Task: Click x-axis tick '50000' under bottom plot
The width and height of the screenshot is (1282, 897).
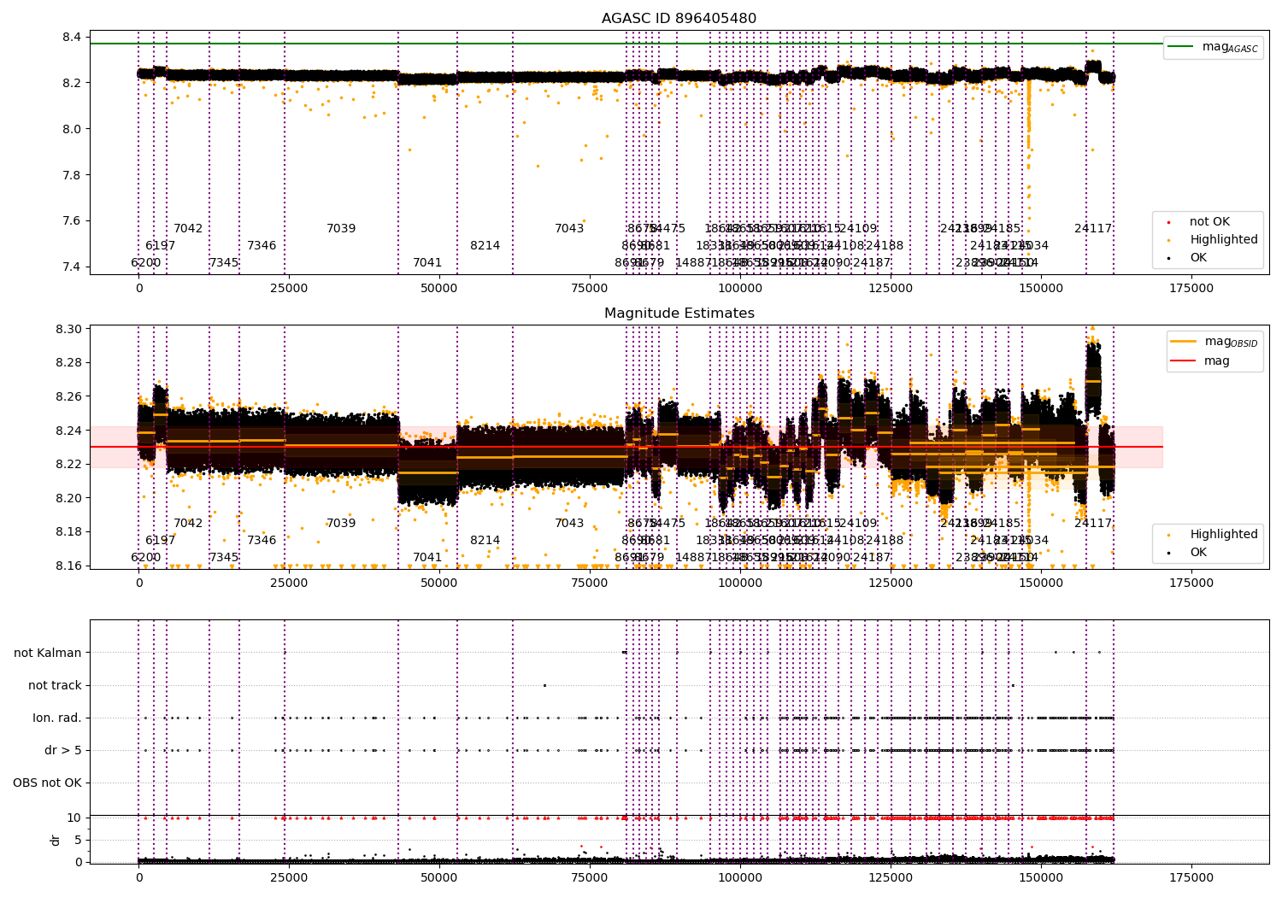Action: [x=439, y=877]
